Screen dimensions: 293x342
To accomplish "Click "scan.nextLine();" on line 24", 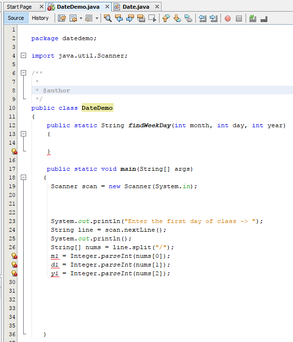I will tap(135, 230).
